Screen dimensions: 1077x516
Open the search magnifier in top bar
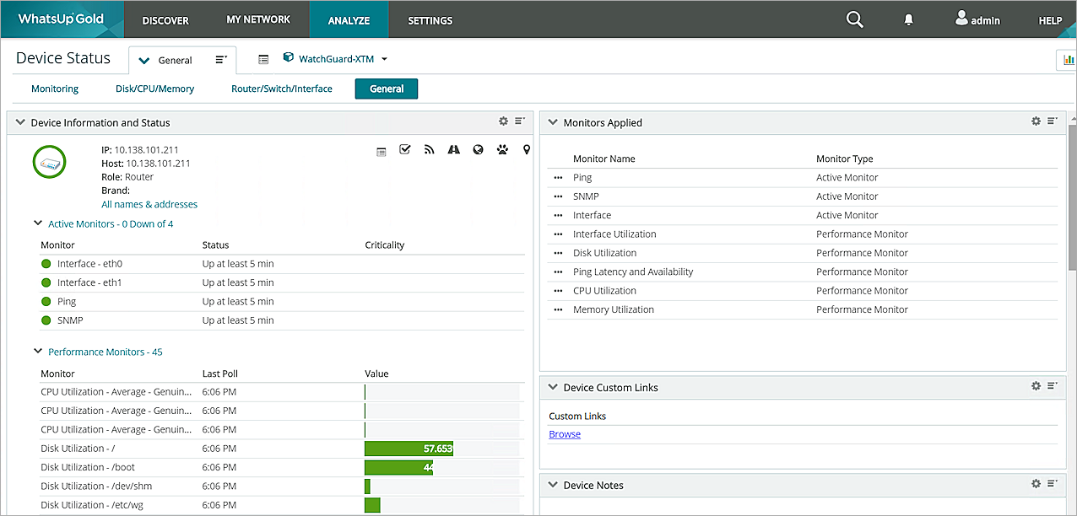click(x=854, y=19)
